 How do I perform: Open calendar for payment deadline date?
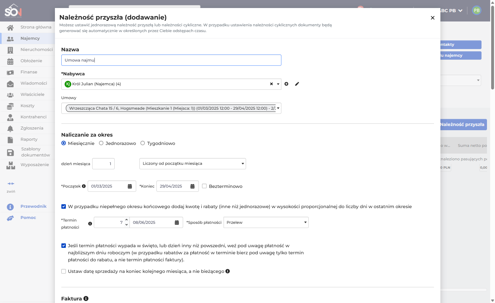coord(177,223)
